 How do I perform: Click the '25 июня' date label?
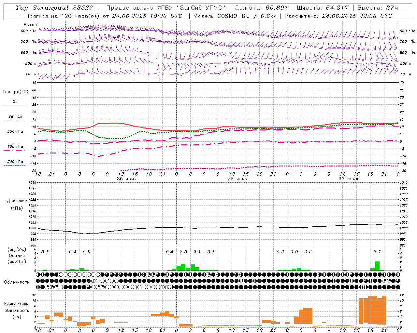click(127, 179)
